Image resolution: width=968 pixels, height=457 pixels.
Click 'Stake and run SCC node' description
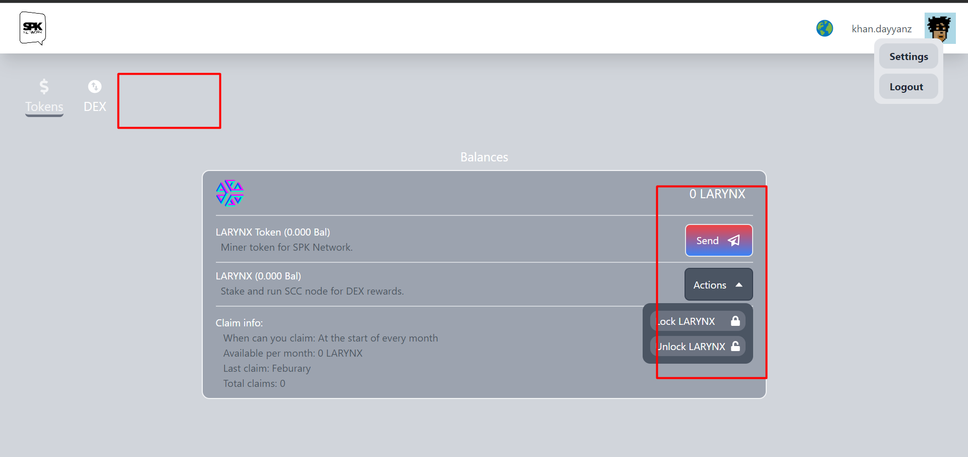tap(312, 291)
